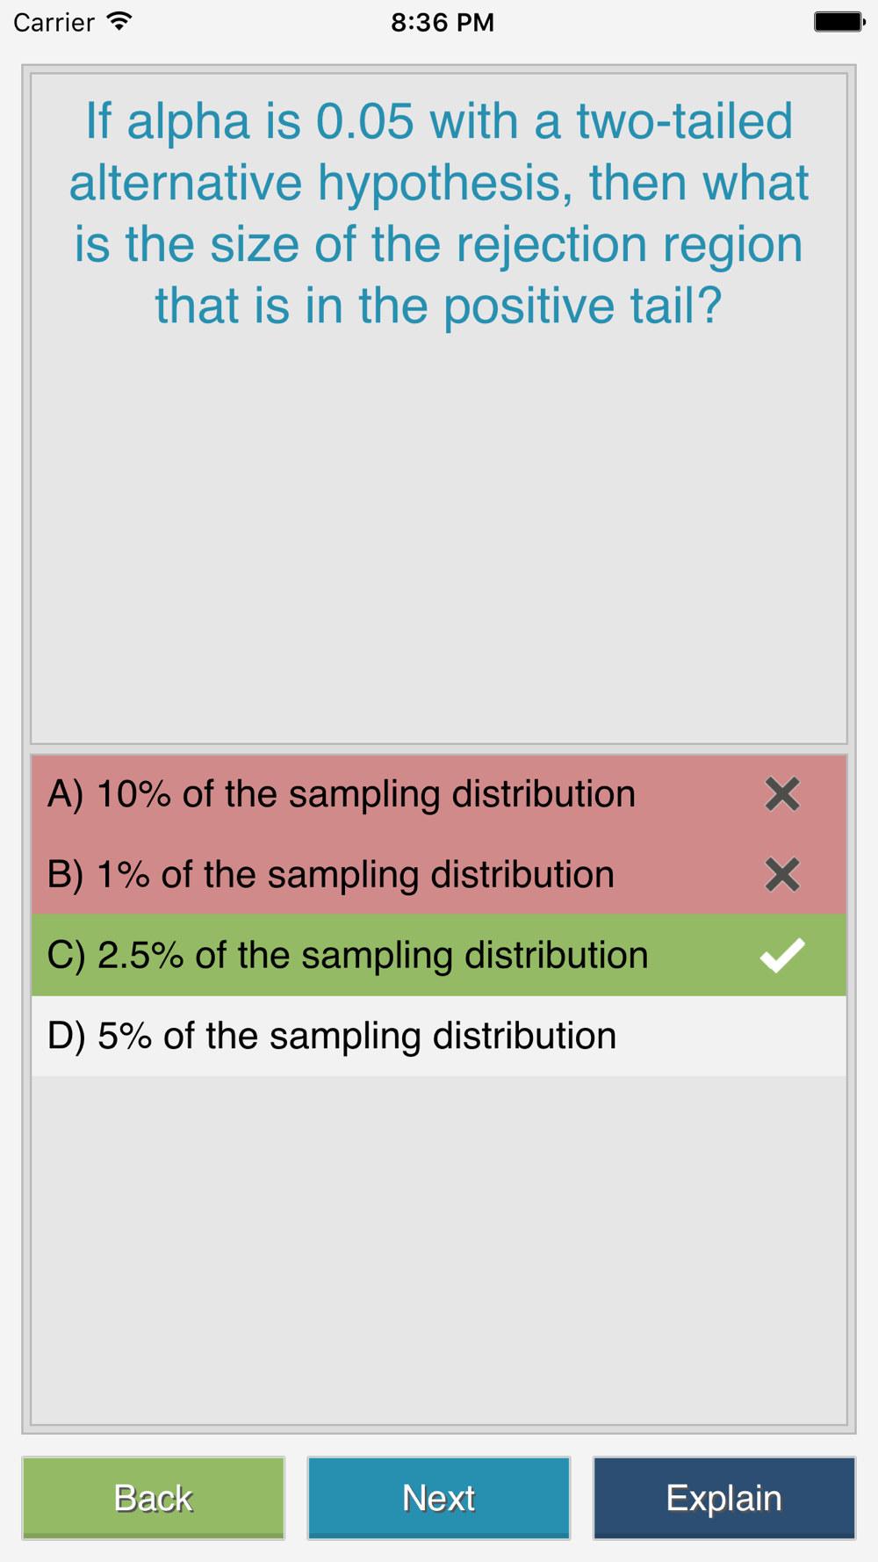Tap the Carrier label in status bar
The width and height of the screenshot is (878, 1562).
tap(54, 22)
